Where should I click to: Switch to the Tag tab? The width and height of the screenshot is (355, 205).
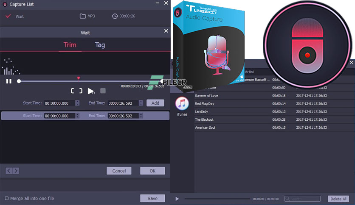click(x=100, y=45)
